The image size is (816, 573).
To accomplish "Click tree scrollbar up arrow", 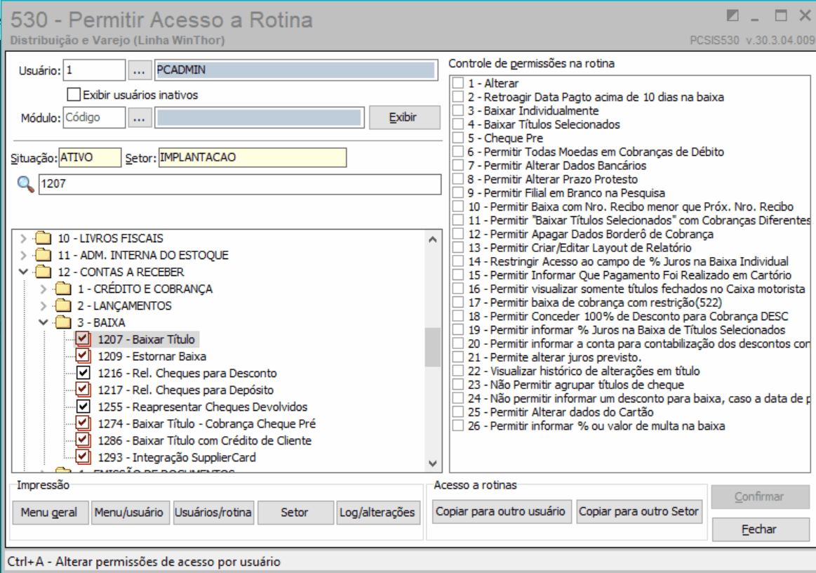I will pyautogui.click(x=433, y=239).
